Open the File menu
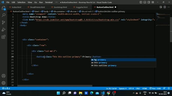Viewport: 172px width, 96px height. 8,2
